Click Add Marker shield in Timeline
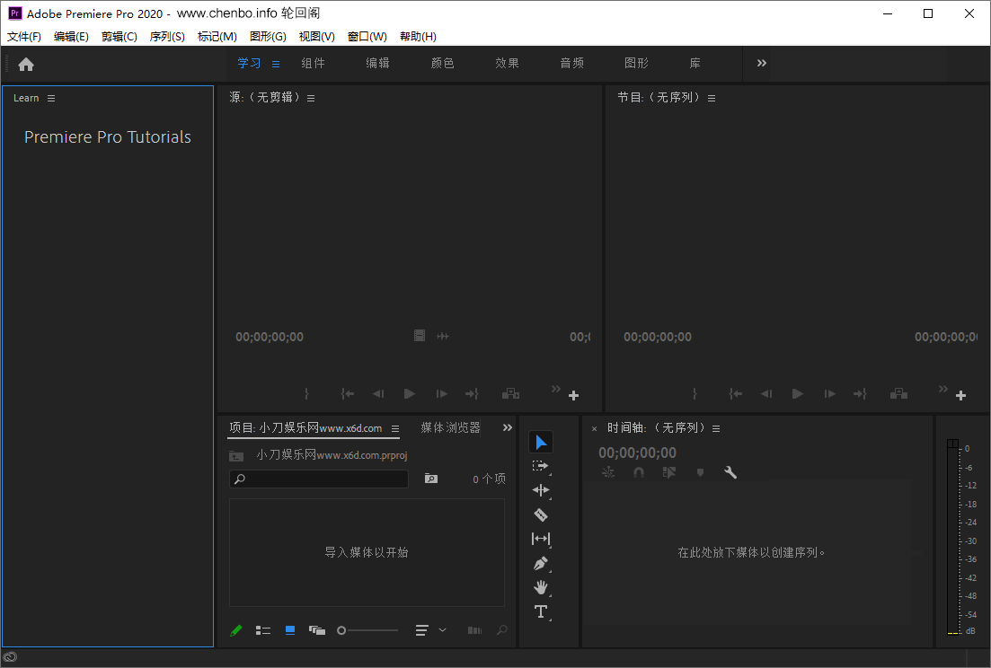991x668 pixels. [700, 472]
